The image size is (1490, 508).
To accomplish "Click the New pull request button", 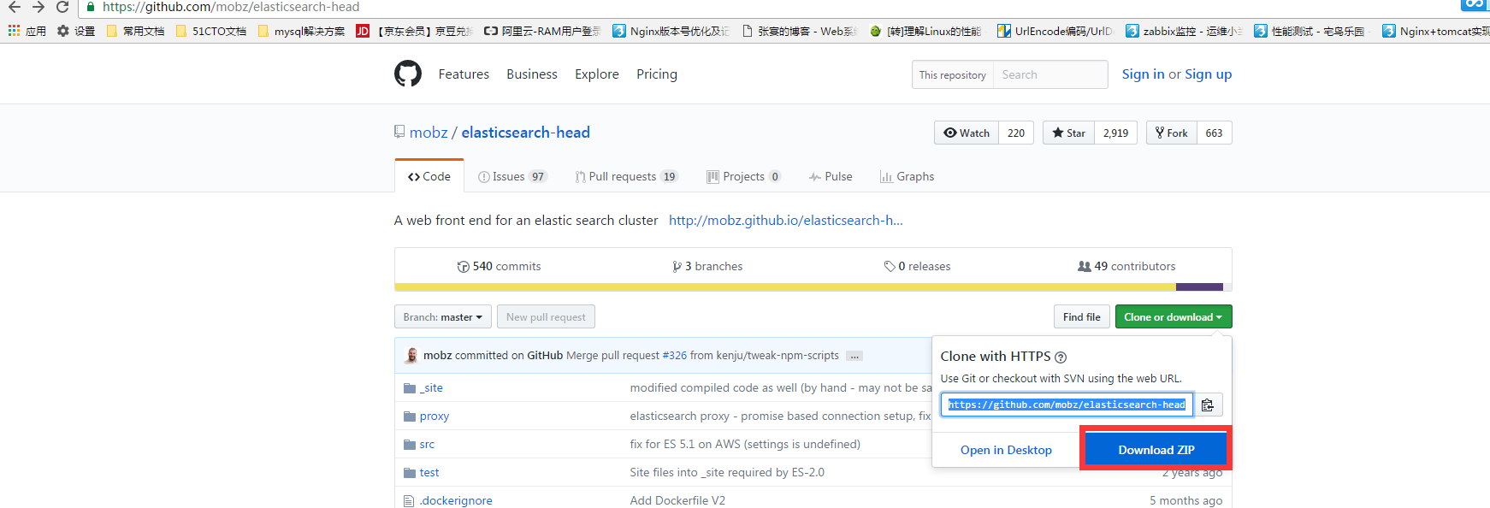I will 546,316.
